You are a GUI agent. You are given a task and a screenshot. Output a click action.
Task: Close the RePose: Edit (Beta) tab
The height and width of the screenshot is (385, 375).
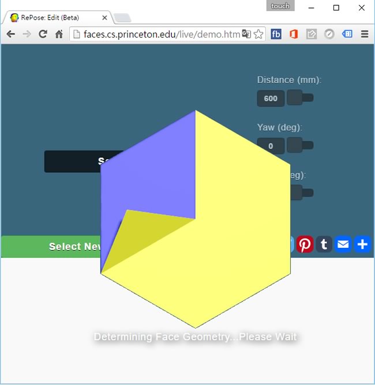click(104, 18)
